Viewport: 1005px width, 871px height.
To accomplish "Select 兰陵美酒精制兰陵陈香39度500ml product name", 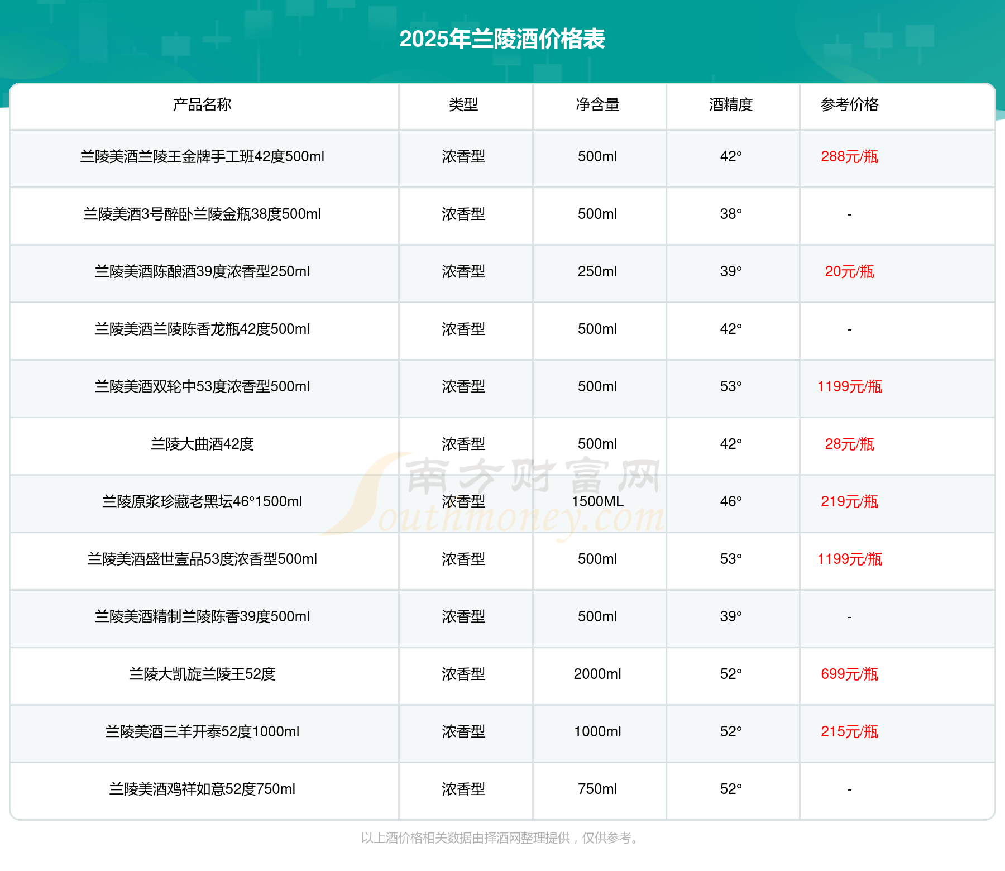I will coord(202,616).
